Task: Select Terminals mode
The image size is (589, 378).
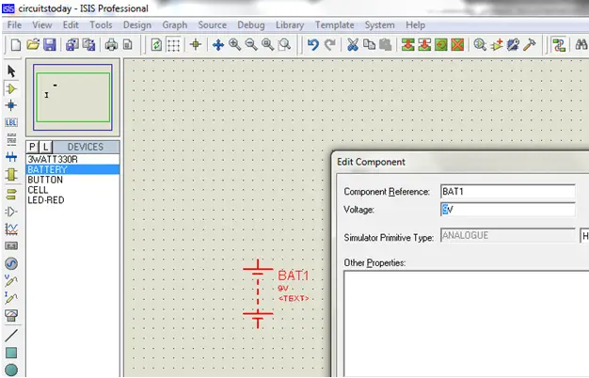Action: click(x=11, y=194)
